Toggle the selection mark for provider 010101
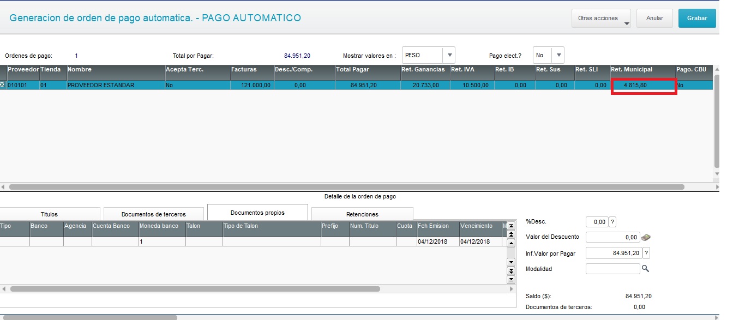 (x=3, y=85)
